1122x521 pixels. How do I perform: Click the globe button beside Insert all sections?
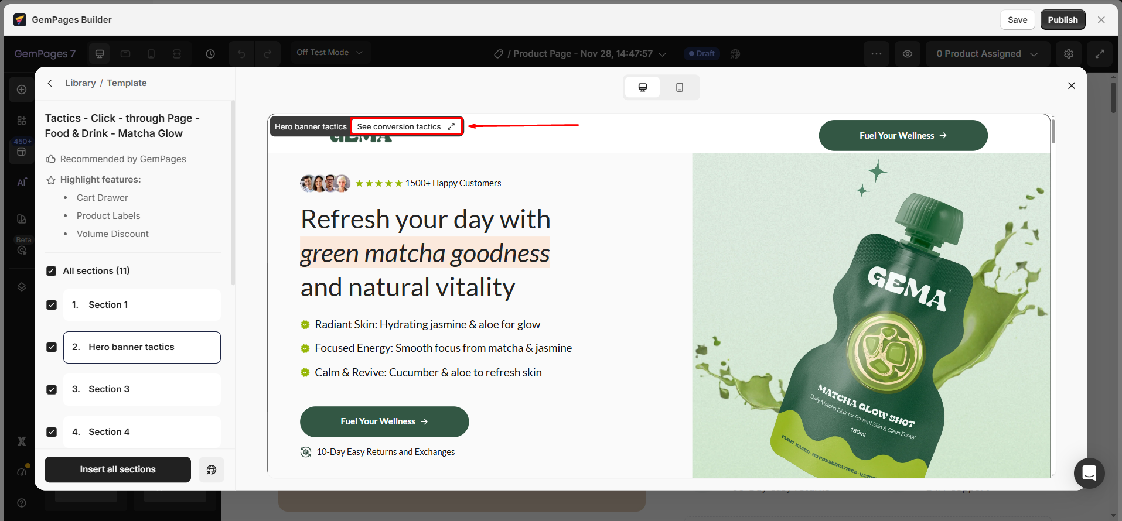click(212, 469)
